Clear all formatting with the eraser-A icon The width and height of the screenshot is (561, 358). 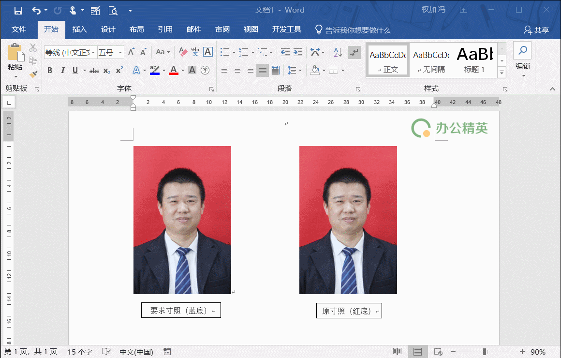click(x=182, y=52)
